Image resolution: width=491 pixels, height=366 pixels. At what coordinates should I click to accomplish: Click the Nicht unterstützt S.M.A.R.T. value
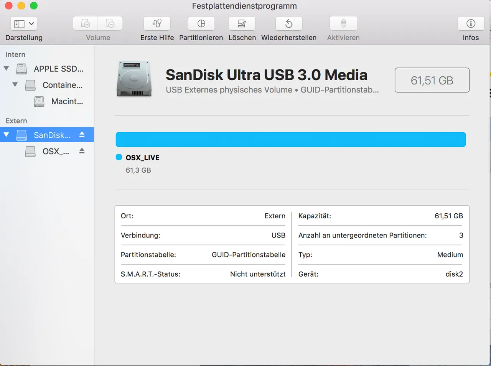258,274
